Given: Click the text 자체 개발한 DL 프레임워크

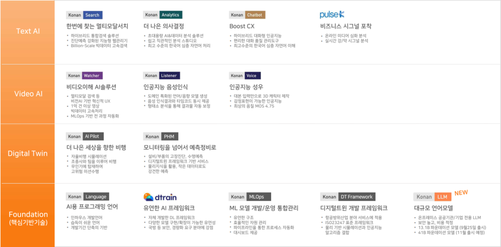Looking at the screenshot, I should 171,218.
